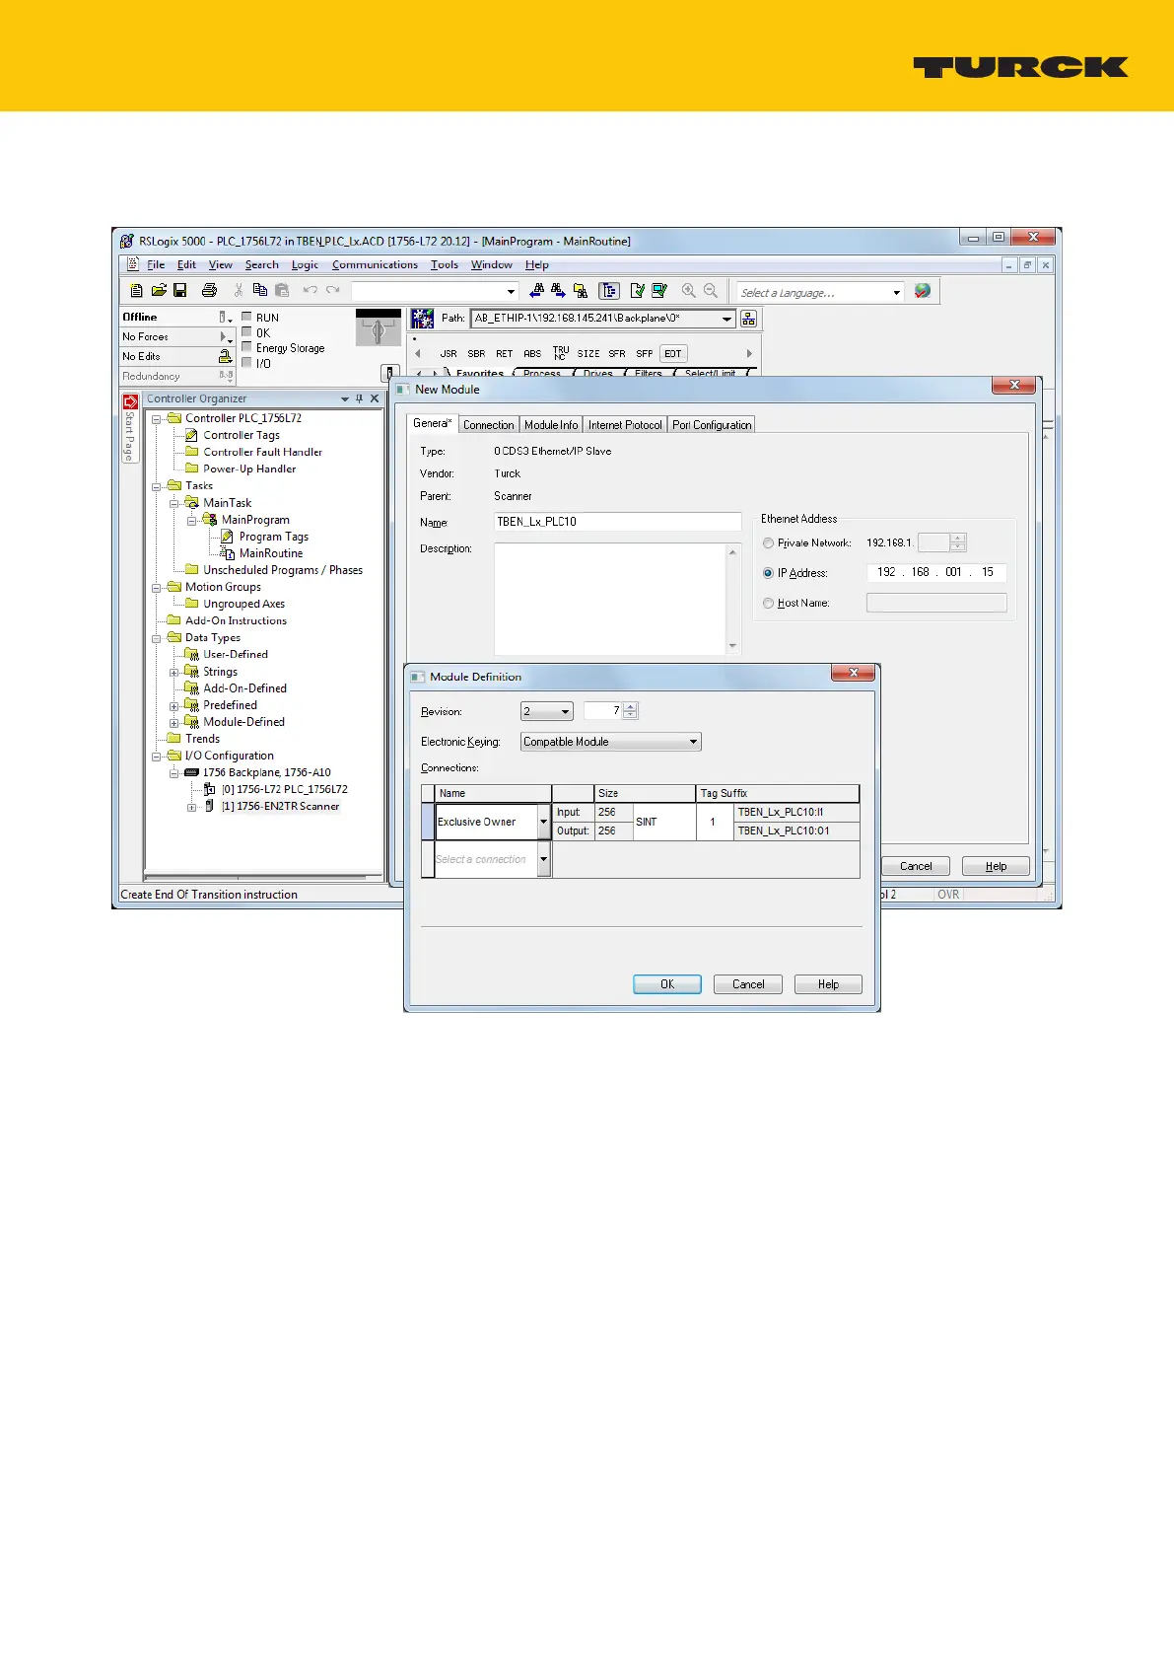
Task: Click the Zoom Out magnifier icon
Action: [x=710, y=290]
